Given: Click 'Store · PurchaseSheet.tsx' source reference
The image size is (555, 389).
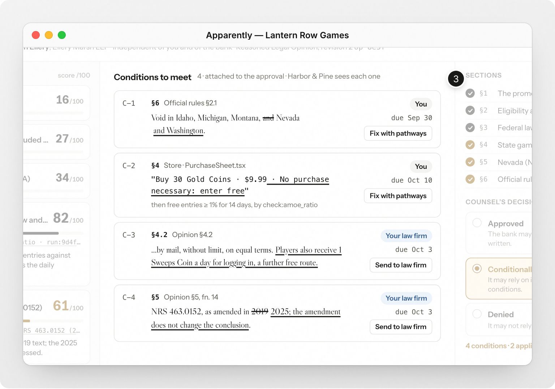Looking at the screenshot, I should point(205,165).
